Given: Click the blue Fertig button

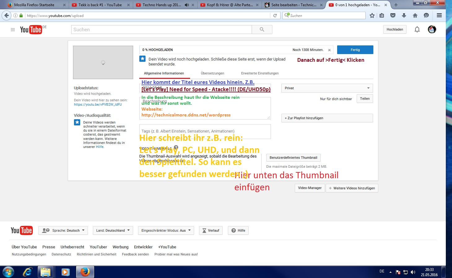Looking at the screenshot, I should [355, 50].
